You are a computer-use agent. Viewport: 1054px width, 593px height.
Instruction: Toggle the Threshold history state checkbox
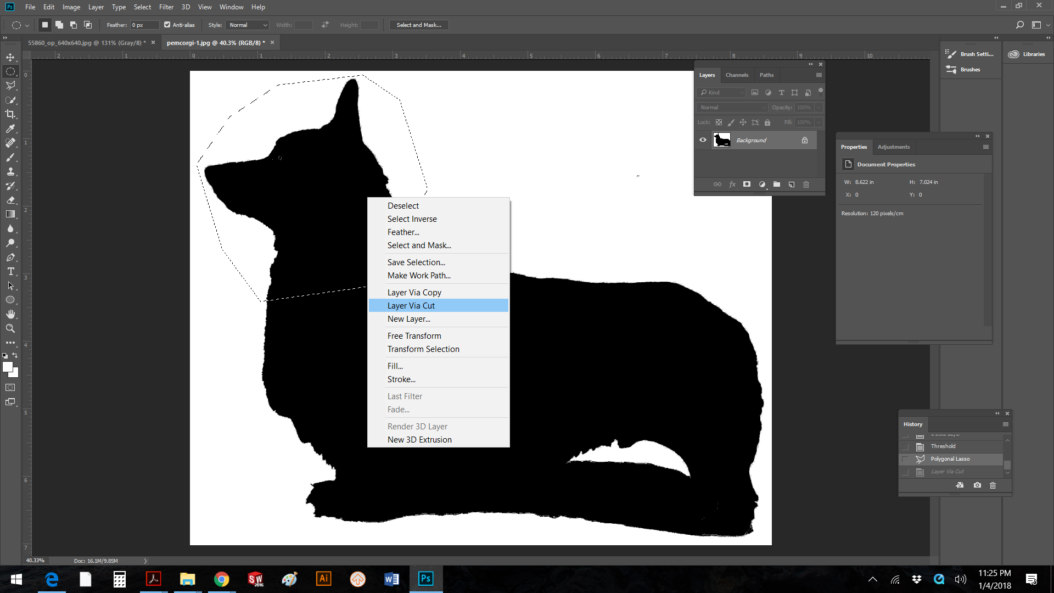(x=905, y=446)
